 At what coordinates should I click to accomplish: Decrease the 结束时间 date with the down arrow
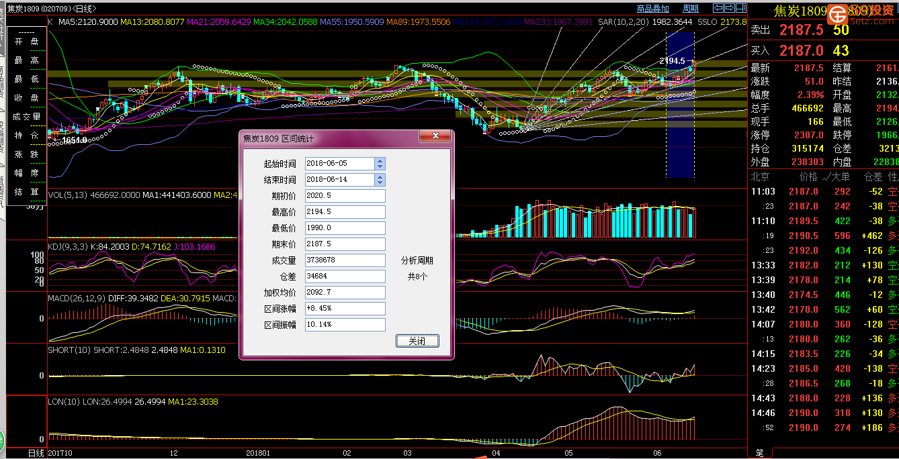[x=380, y=183]
